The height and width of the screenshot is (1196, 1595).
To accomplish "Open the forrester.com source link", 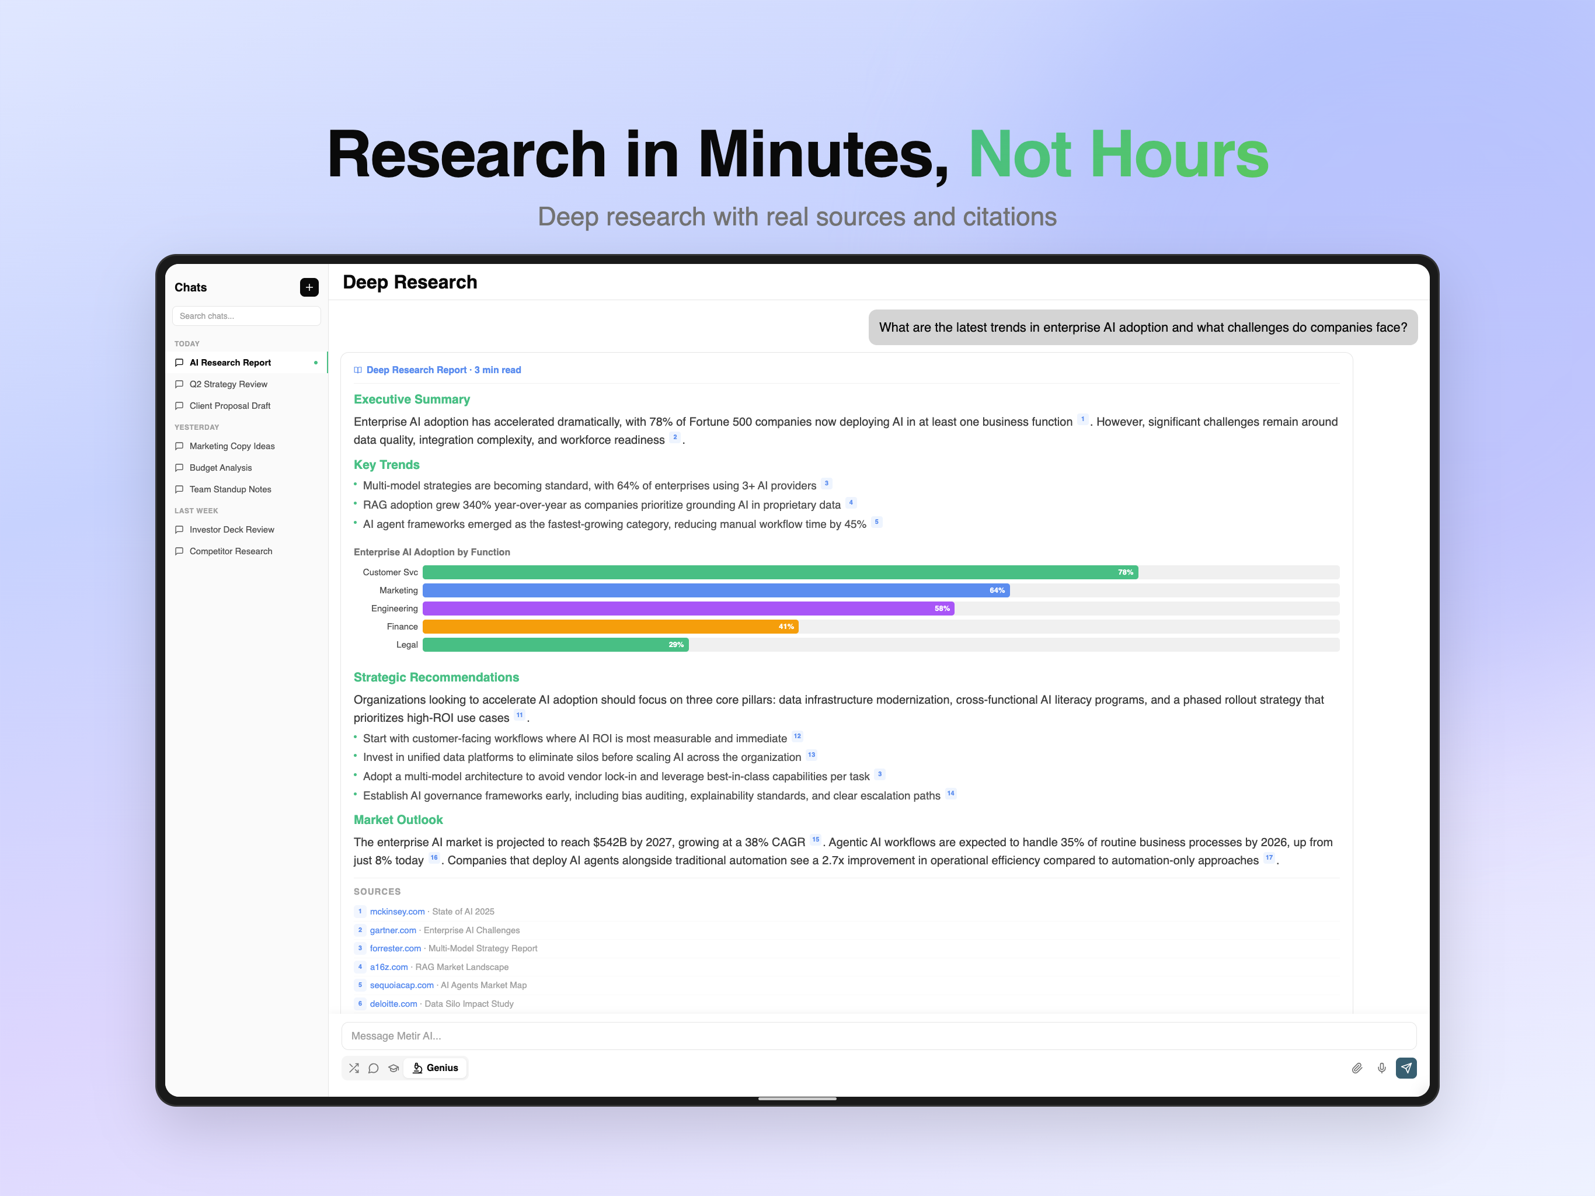I will (x=395, y=948).
